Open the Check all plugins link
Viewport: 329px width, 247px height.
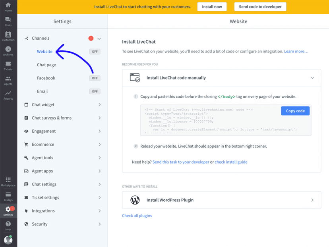tap(137, 216)
